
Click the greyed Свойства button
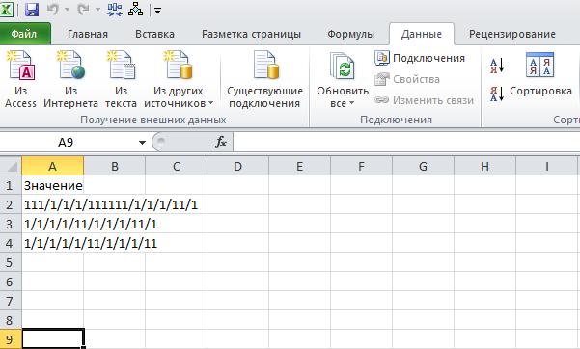[407, 79]
